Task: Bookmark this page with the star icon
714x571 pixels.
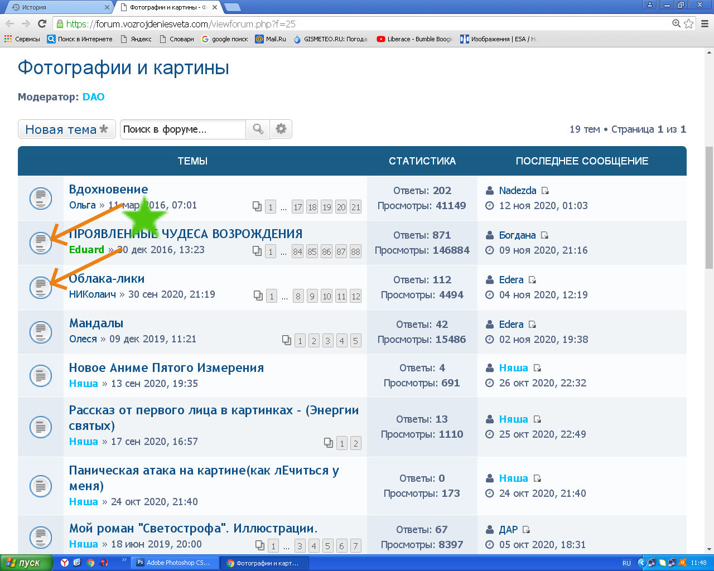Action: point(689,23)
